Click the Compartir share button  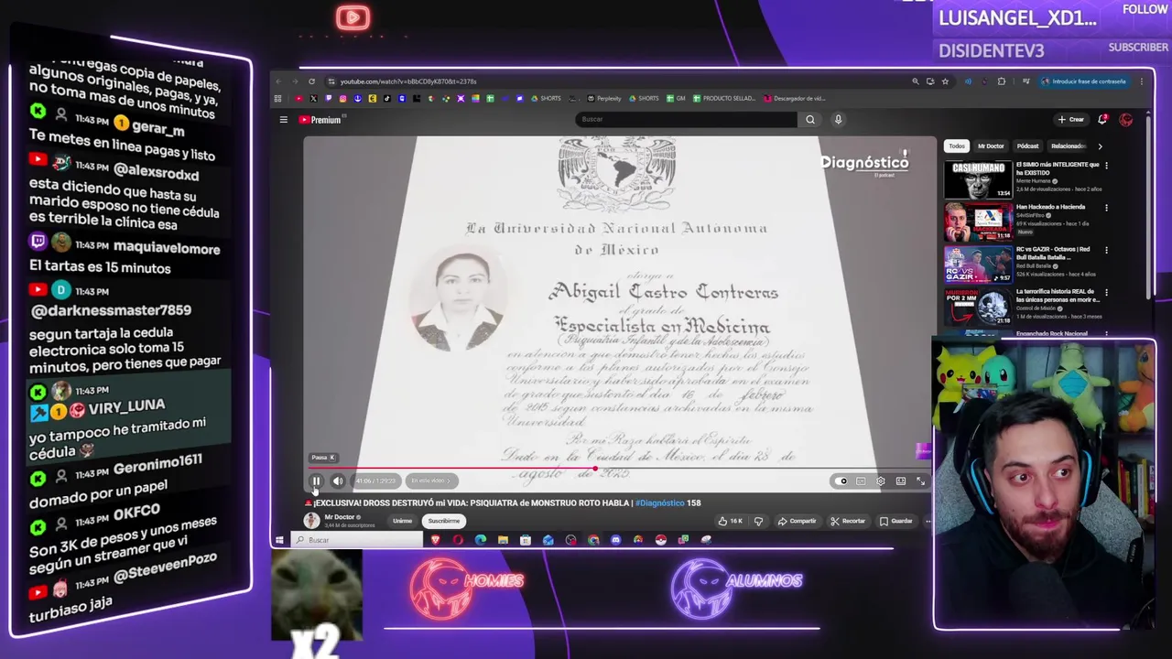[797, 521]
